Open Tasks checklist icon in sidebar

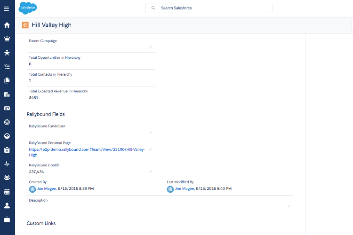(x=7, y=67)
